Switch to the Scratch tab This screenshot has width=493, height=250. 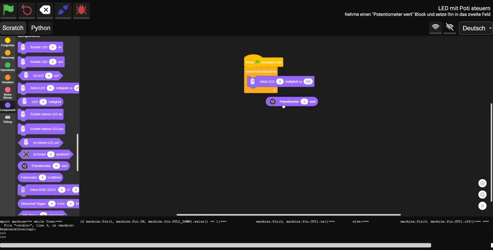[13, 28]
